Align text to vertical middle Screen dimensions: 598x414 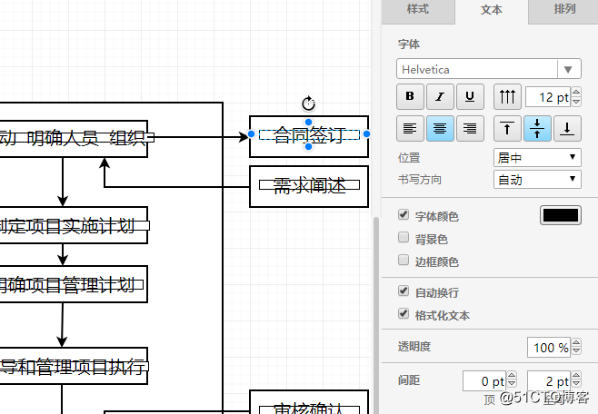pyautogui.click(x=537, y=128)
